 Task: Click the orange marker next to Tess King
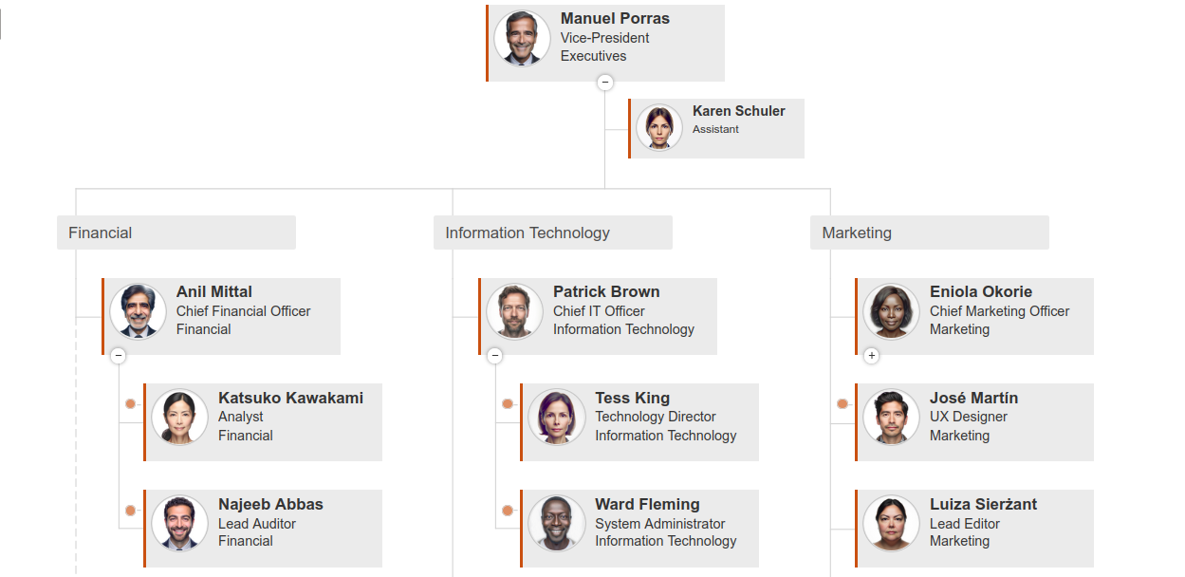point(508,404)
